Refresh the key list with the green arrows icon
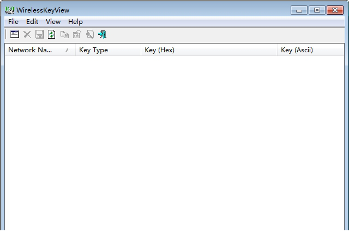 tap(52, 34)
